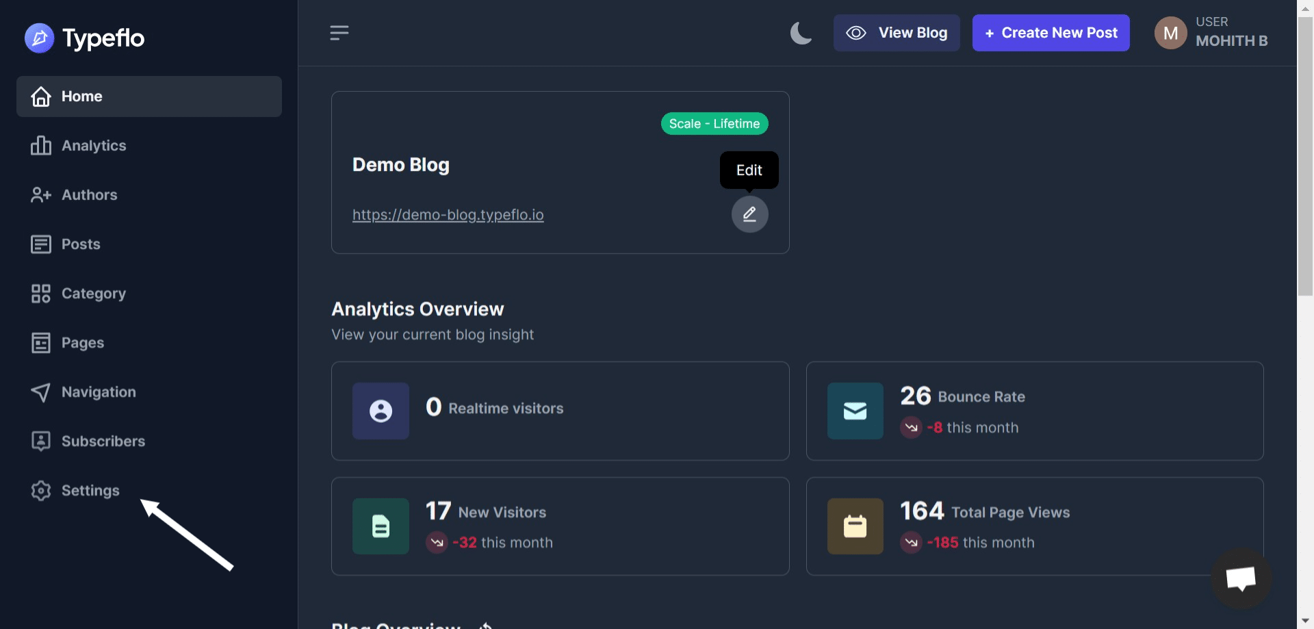The image size is (1314, 629).
Task: Click the Authors add-person icon
Action: pyautogui.click(x=41, y=194)
